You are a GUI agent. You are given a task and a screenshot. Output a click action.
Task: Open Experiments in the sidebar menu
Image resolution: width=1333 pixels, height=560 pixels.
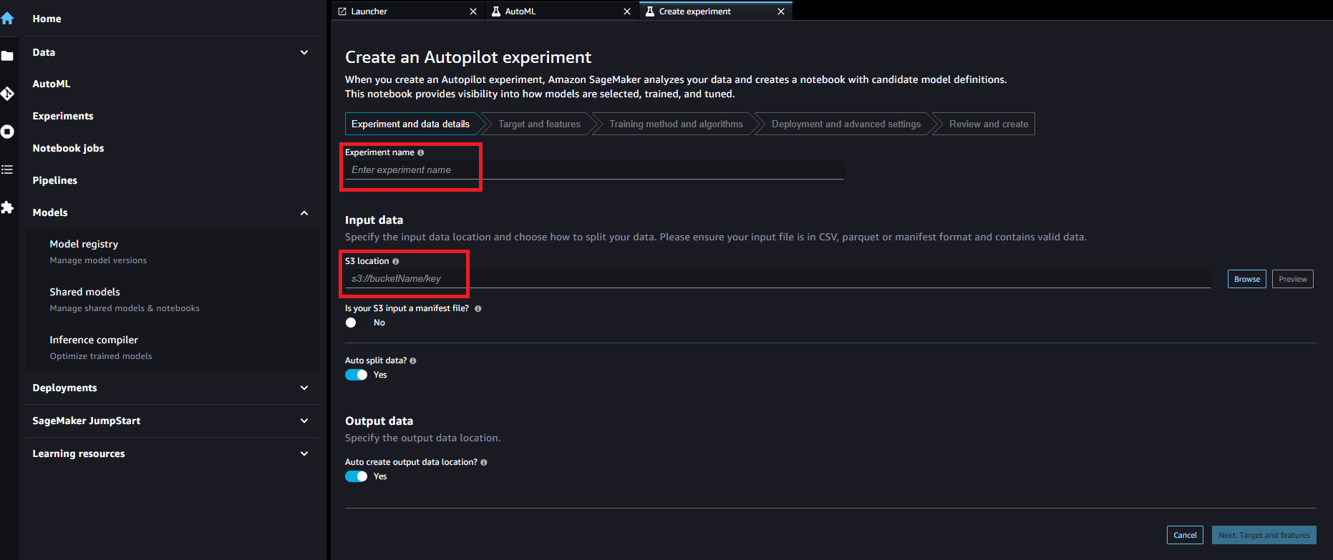tap(63, 116)
